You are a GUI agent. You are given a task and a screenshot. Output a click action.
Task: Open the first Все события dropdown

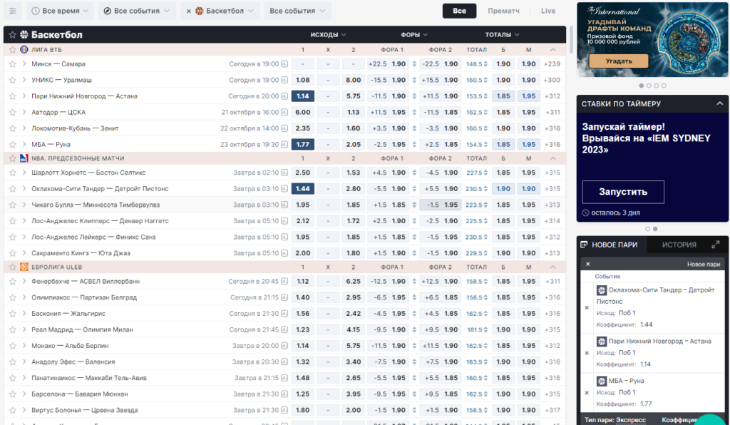137,11
